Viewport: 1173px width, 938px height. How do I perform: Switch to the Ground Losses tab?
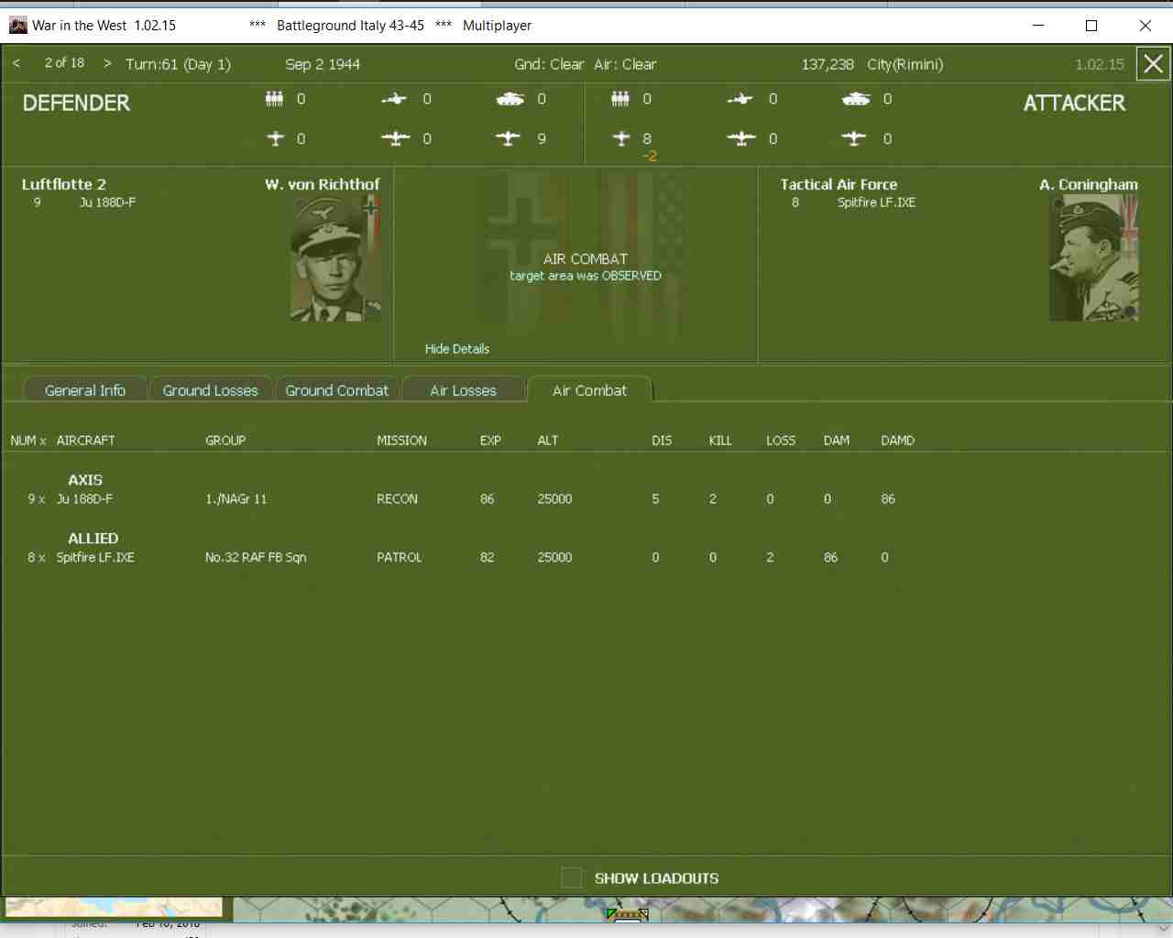coord(211,390)
